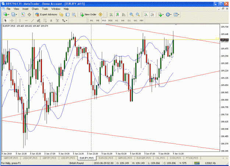This screenshot has width=230, height=166.
Task: Select the Trendline tool
Action: click(32, 21)
